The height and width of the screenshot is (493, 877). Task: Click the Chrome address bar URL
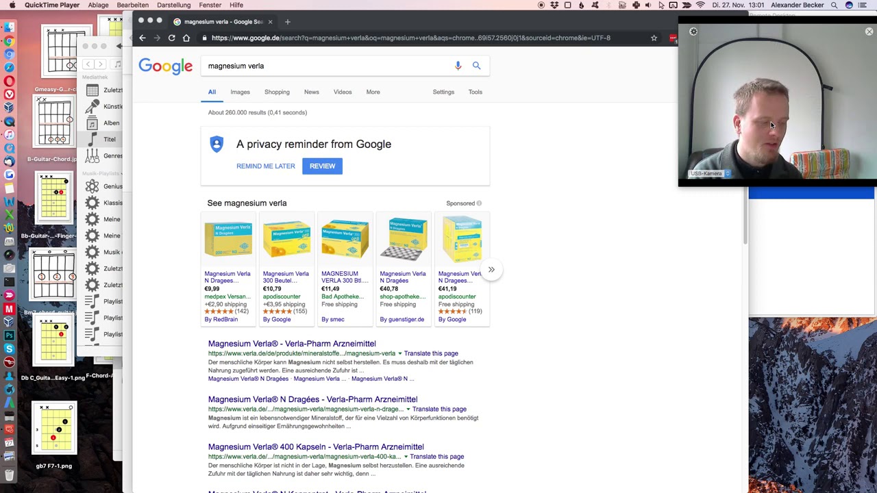pos(411,38)
